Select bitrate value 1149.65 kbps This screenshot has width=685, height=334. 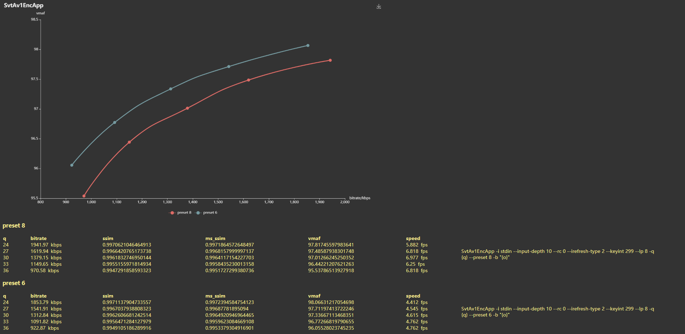click(x=46, y=264)
